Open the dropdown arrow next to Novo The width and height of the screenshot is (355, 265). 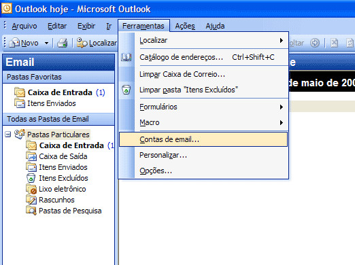coord(46,43)
